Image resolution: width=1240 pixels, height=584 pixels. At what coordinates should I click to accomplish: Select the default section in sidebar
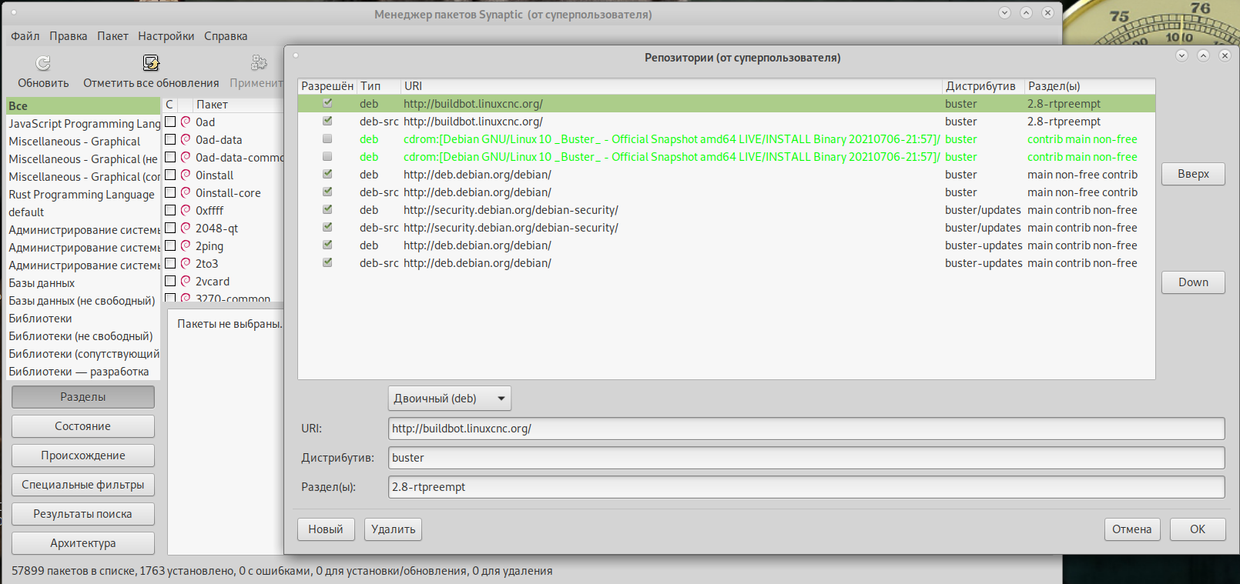pos(83,212)
